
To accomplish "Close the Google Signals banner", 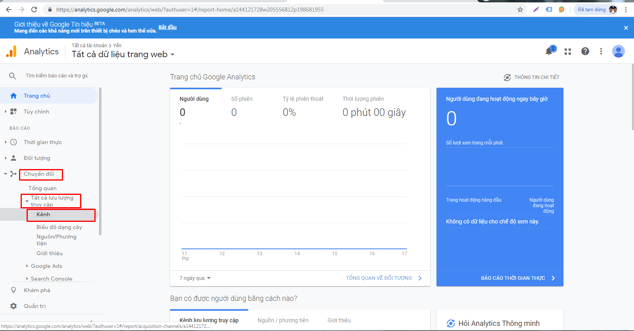I will 626,28.
